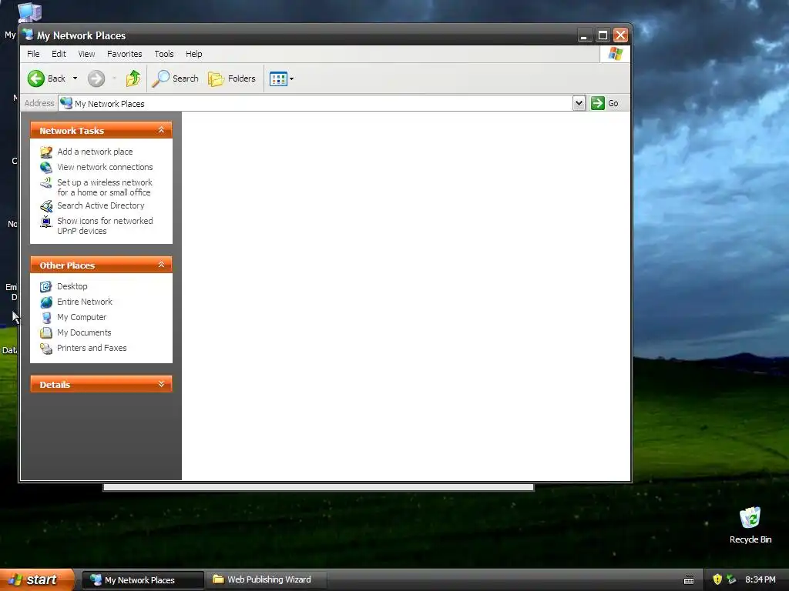
Task: Go to Desktop in Other Places
Action: (72, 286)
